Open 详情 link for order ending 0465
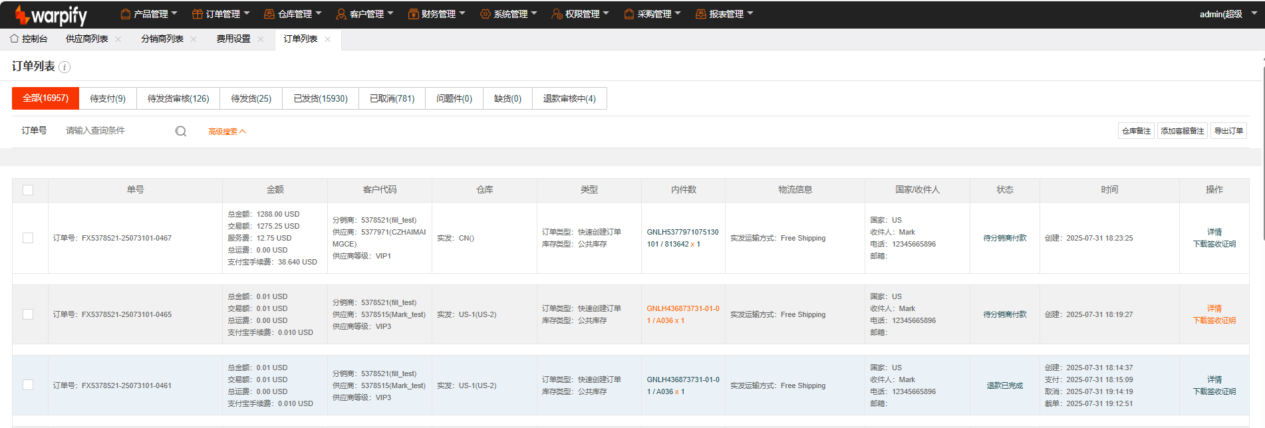This screenshot has width=1265, height=428. [x=1214, y=308]
